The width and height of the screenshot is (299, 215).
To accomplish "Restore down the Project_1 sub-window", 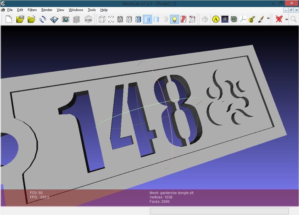I will pos(291,10).
